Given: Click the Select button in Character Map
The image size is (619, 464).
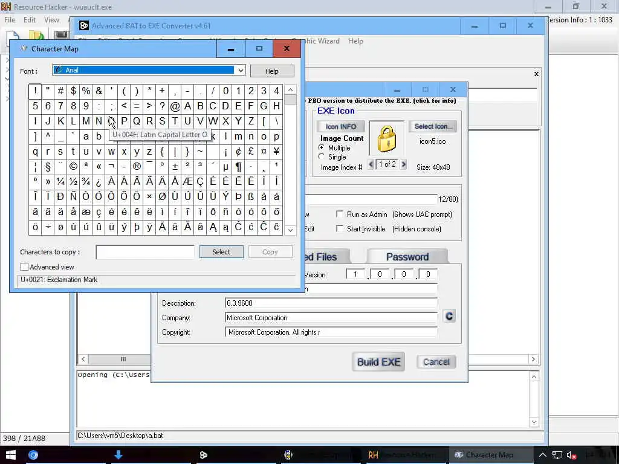Looking at the screenshot, I should (x=221, y=252).
